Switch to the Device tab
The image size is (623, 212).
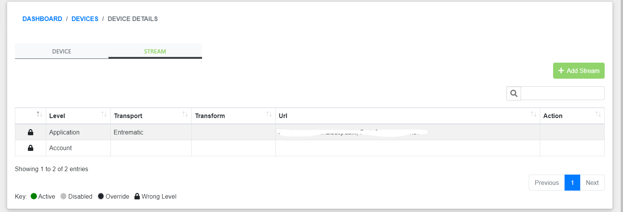(x=61, y=51)
